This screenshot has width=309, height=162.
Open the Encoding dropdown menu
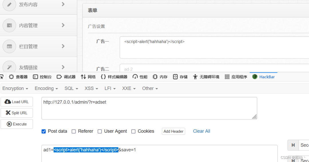click(46, 88)
